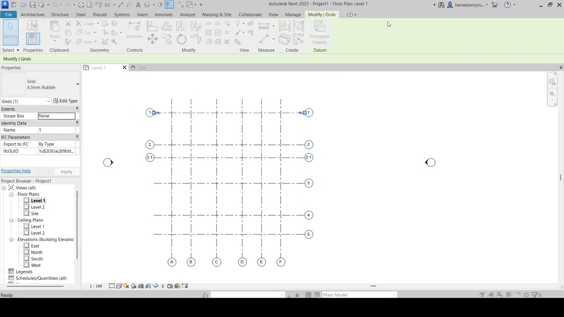
Task: Close the Level 1 view tab
Action: [x=124, y=68]
